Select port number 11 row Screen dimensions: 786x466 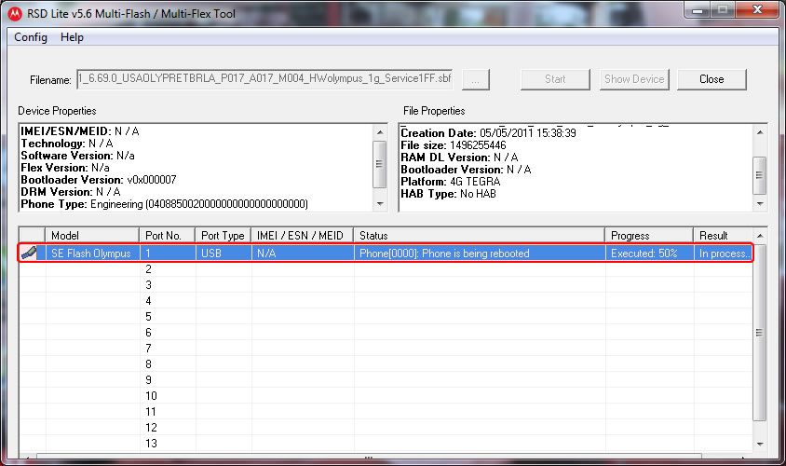point(386,412)
